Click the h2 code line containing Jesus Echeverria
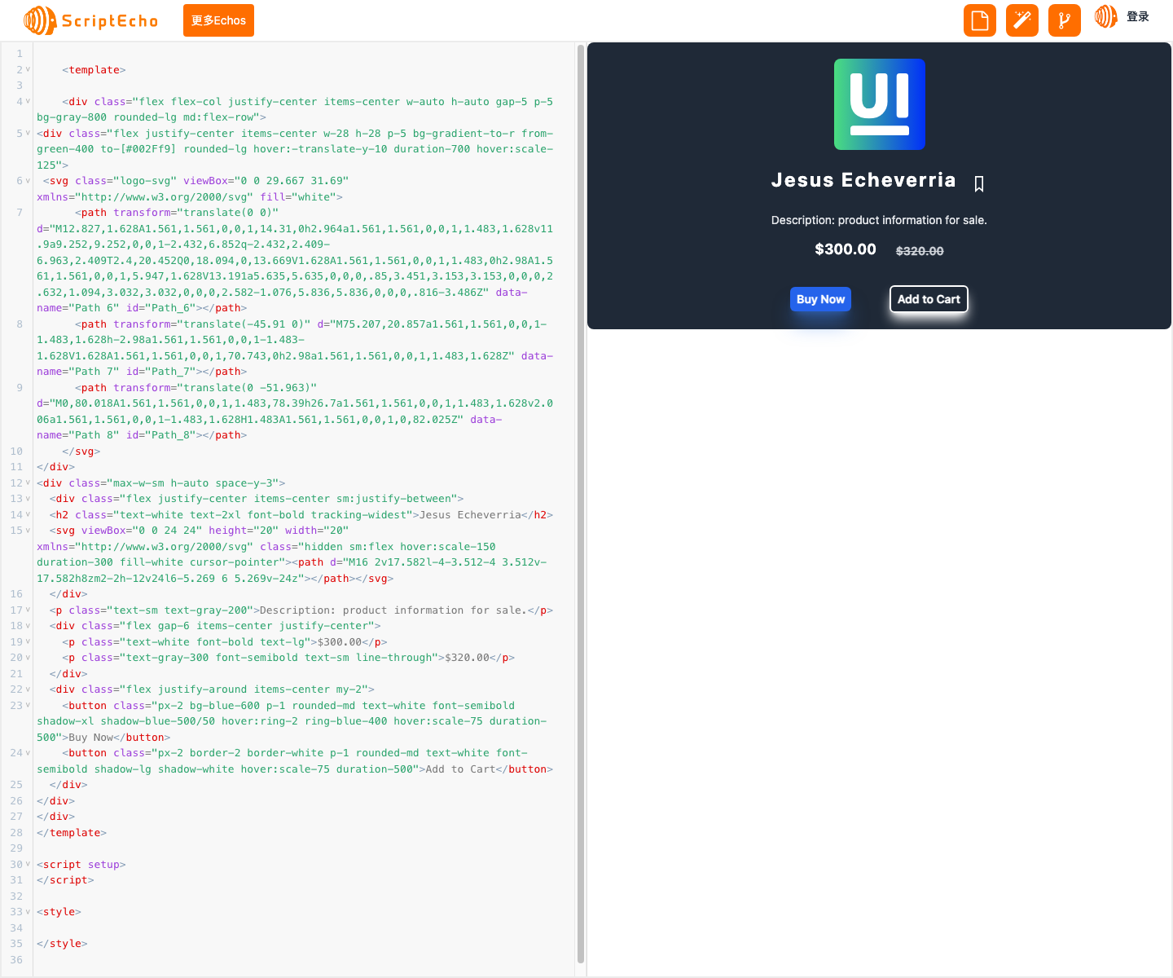1173x978 pixels. click(301, 515)
